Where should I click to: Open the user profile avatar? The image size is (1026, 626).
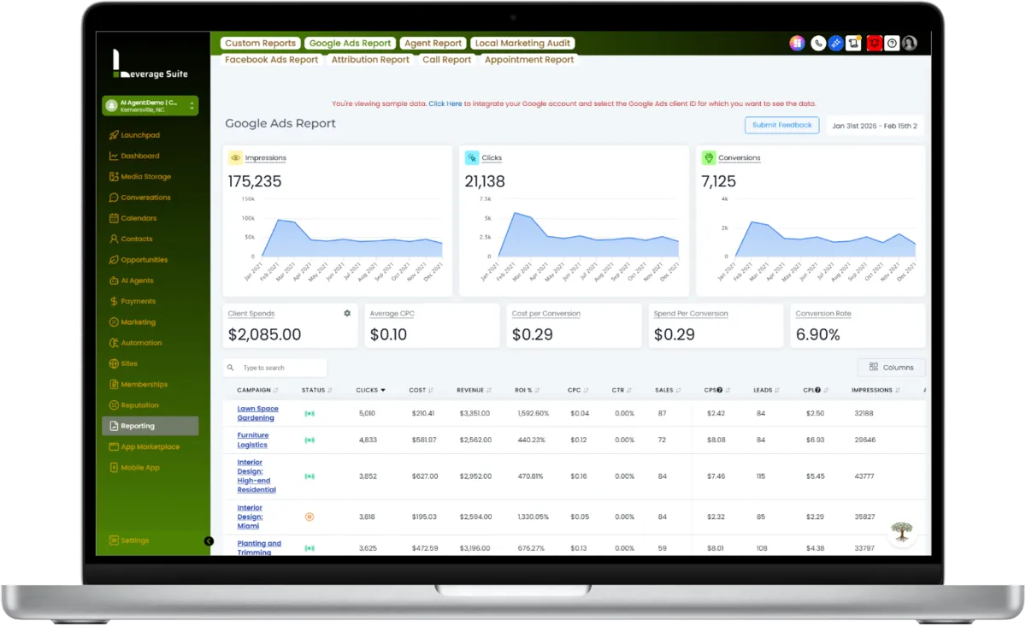click(x=910, y=44)
